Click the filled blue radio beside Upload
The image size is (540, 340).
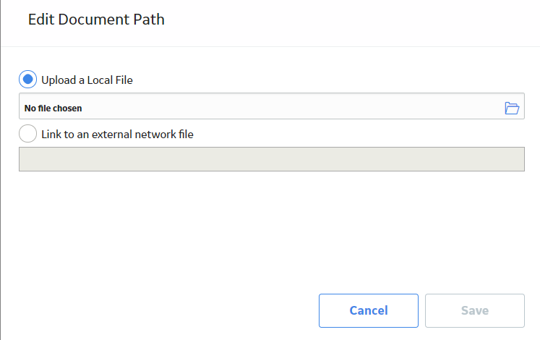point(28,80)
